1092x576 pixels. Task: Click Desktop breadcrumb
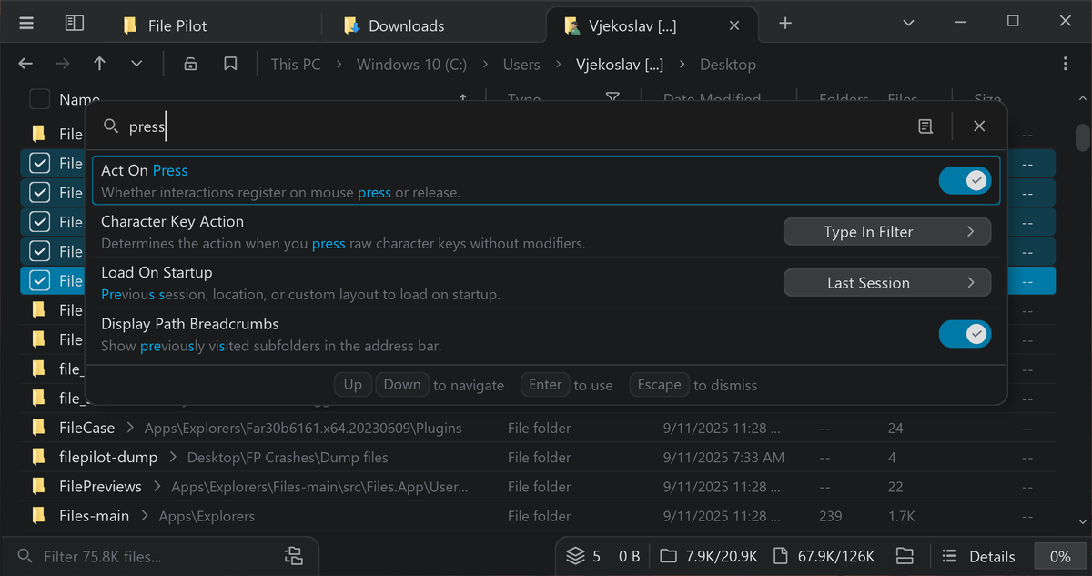point(728,65)
